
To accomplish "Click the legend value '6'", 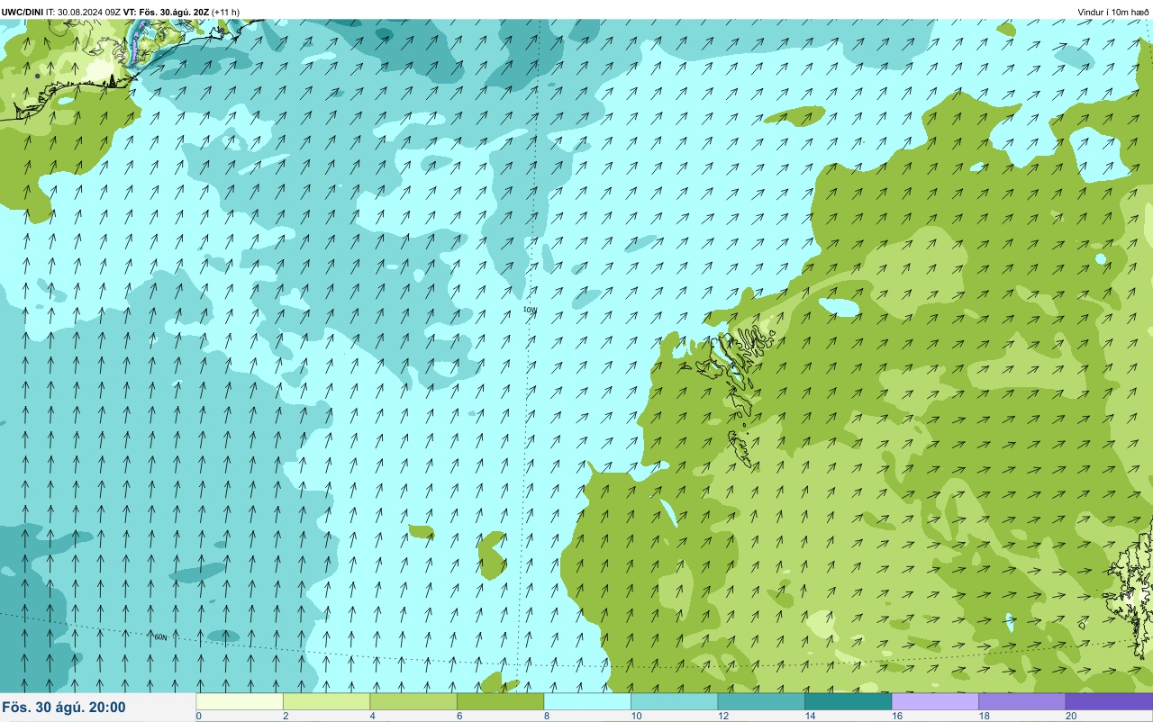I will (x=458, y=716).
